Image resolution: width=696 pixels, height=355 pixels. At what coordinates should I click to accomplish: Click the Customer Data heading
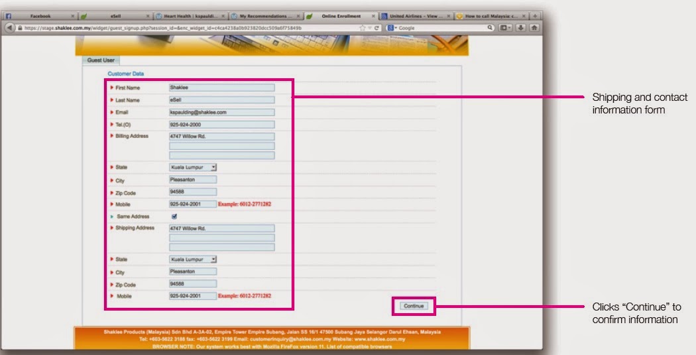tap(126, 74)
